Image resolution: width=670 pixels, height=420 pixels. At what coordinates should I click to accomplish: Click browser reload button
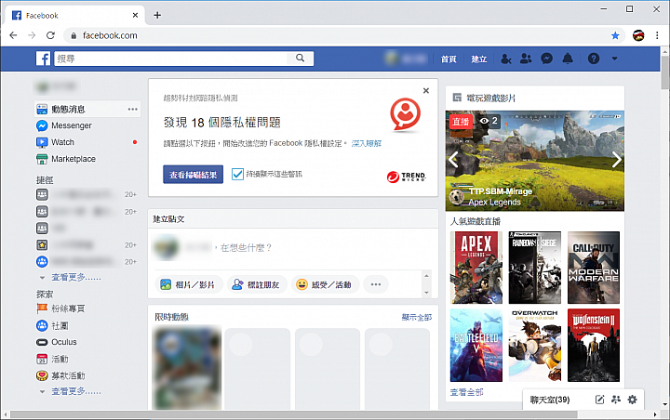pos(50,35)
